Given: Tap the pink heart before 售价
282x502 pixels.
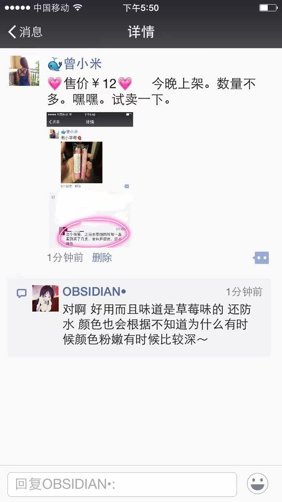Looking at the screenshot, I should pyautogui.click(x=55, y=84).
